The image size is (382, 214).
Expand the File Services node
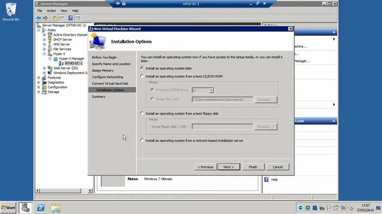point(44,49)
